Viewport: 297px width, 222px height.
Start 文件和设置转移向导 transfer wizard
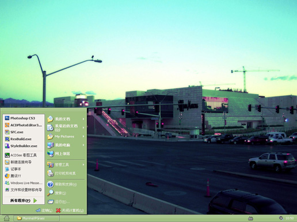point(24,190)
